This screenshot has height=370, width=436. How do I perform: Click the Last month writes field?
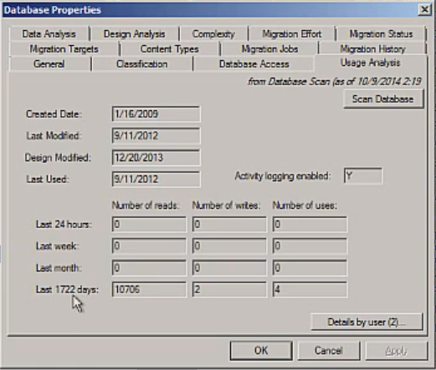coord(229,268)
